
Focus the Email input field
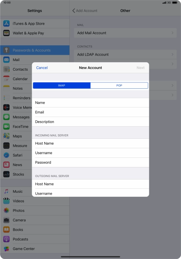click(x=91, y=112)
